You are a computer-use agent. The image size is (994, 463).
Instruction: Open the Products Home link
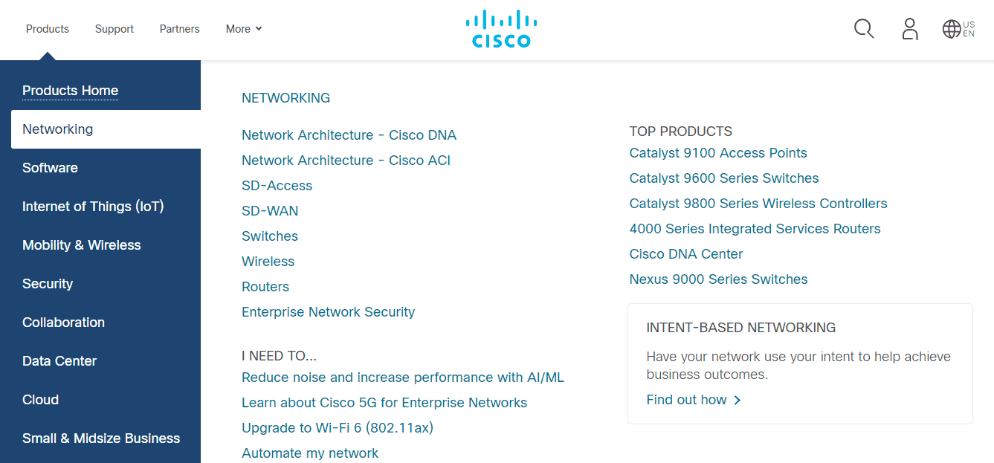click(x=70, y=90)
